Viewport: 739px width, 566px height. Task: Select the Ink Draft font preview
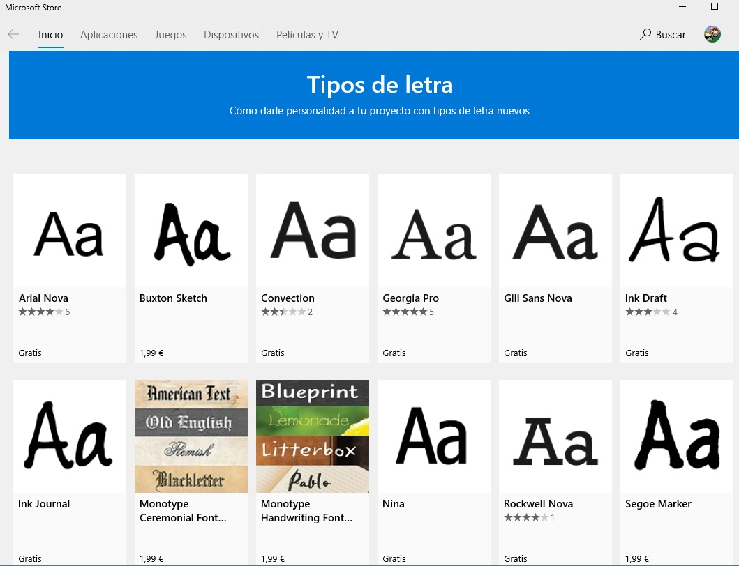coord(676,231)
